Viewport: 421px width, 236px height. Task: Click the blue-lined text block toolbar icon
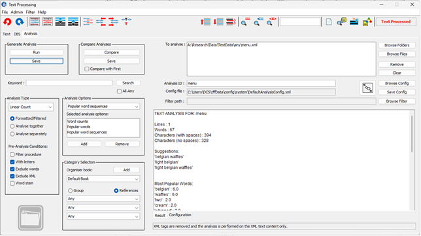click(x=35, y=22)
